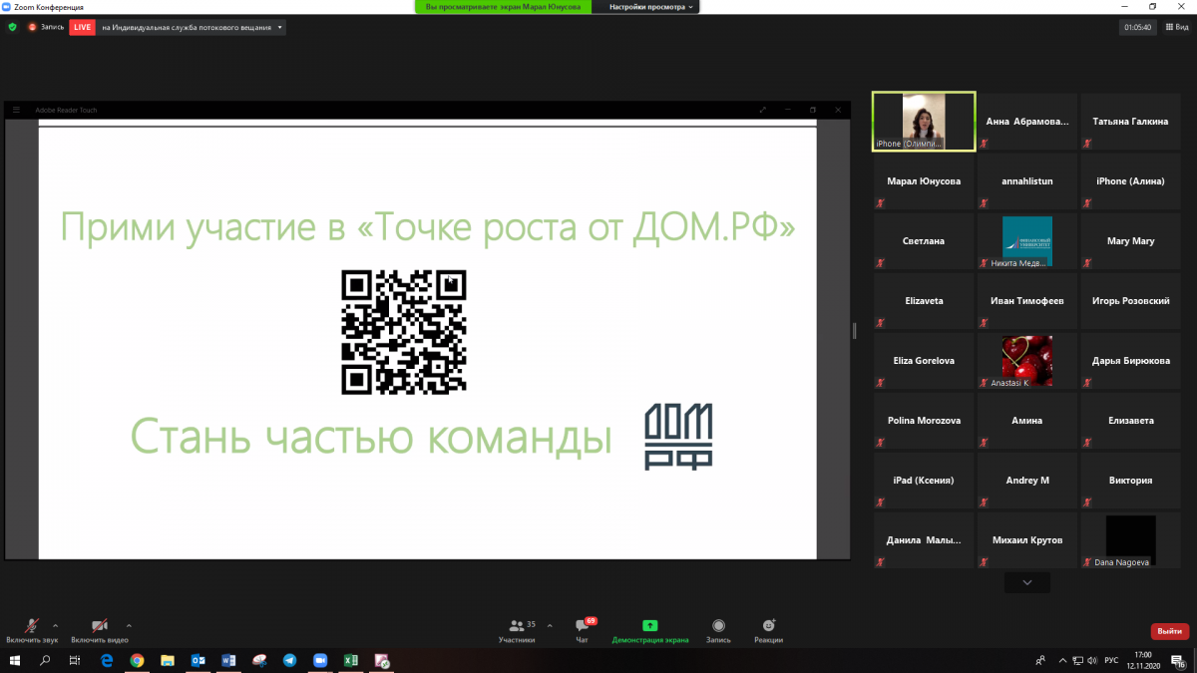Select 'Andrey M' participant tile
The width and height of the screenshot is (1197, 673).
pyautogui.click(x=1027, y=481)
